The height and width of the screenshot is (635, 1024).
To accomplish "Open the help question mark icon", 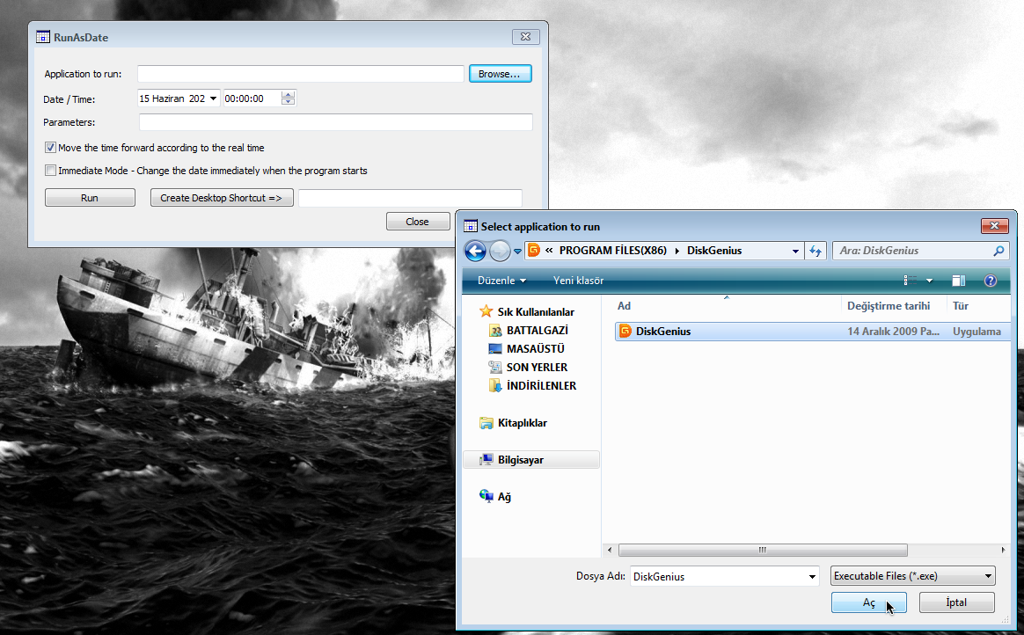I will [x=990, y=281].
